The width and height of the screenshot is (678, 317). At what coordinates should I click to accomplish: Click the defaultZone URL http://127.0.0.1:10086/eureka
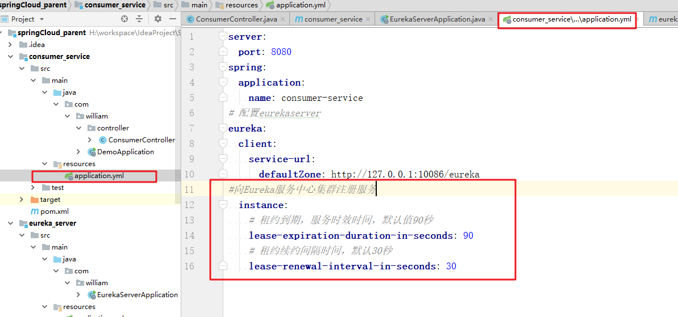pyautogui.click(x=405, y=174)
